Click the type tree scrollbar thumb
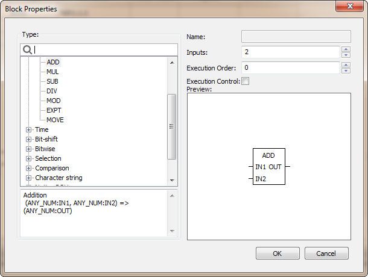 172,126
